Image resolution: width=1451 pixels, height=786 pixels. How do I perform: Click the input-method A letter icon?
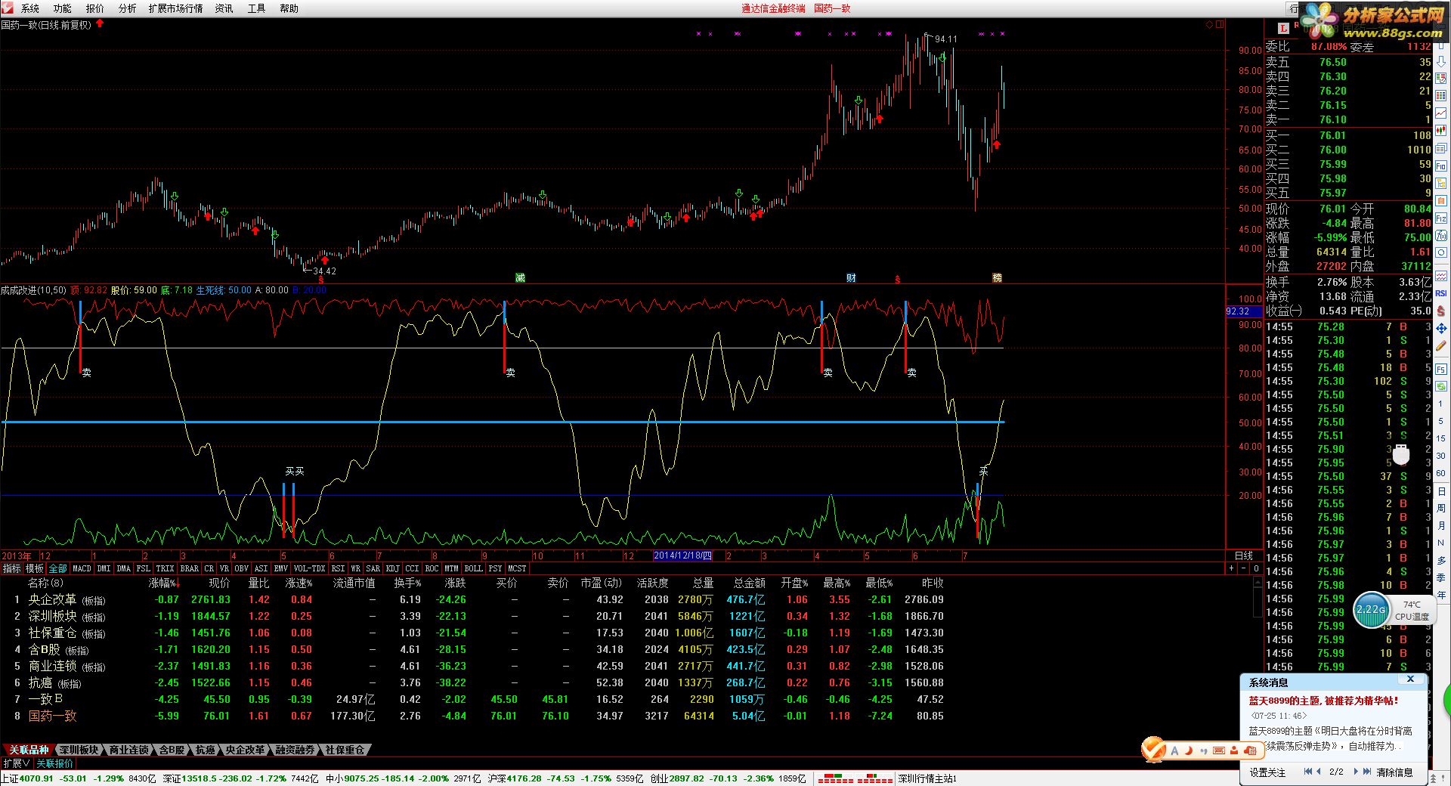click(x=1174, y=750)
